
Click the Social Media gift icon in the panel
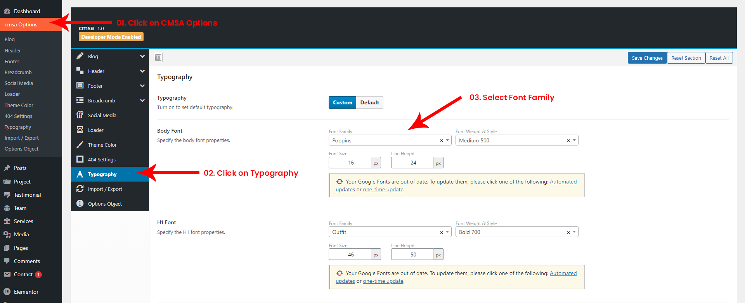tap(80, 115)
